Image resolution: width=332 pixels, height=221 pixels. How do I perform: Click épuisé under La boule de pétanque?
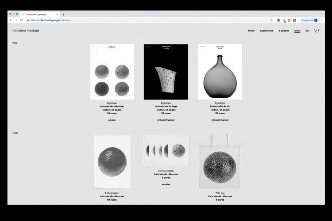tap(112, 120)
